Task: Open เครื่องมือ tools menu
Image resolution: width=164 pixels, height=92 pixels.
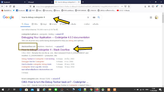Action: pos(96,24)
